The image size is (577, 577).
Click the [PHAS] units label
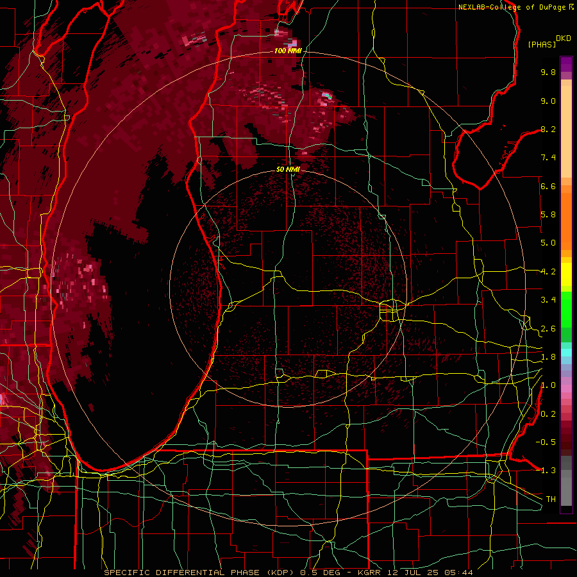542,44
